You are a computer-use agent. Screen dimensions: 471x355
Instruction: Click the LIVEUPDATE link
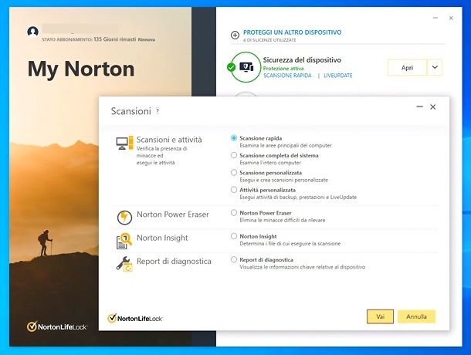point(338,76)
